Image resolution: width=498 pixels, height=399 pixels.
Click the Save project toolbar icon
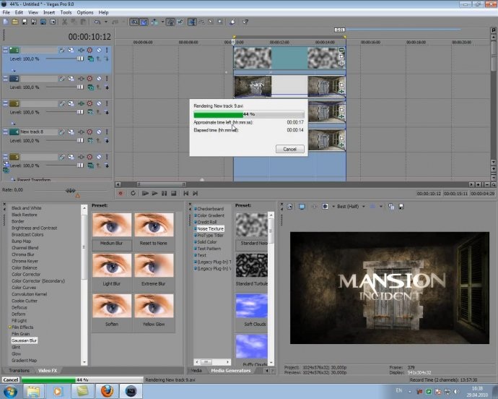point(25,22)
